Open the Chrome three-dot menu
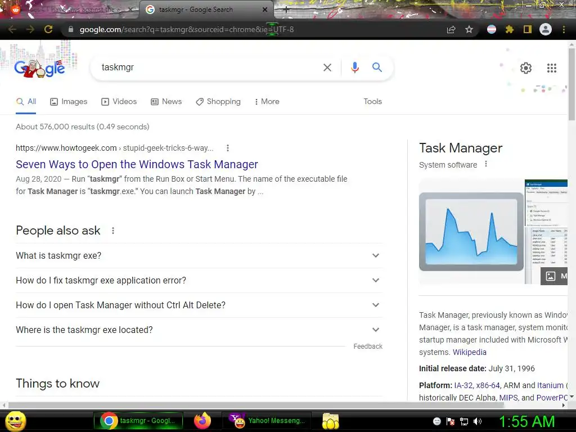 tap(564, 29)
